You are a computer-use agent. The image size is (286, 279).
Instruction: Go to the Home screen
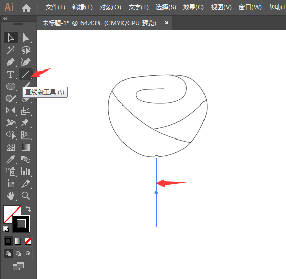(26, 8)
